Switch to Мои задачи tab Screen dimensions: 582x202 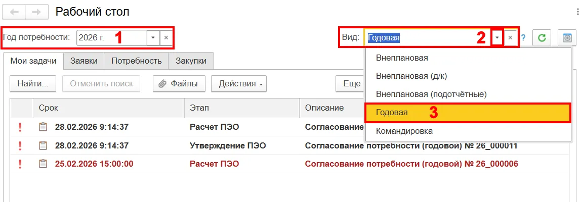(33, 61)
